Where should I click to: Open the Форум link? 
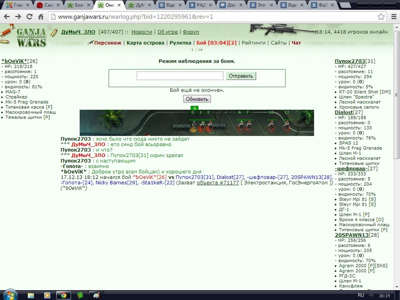[191, 32]
